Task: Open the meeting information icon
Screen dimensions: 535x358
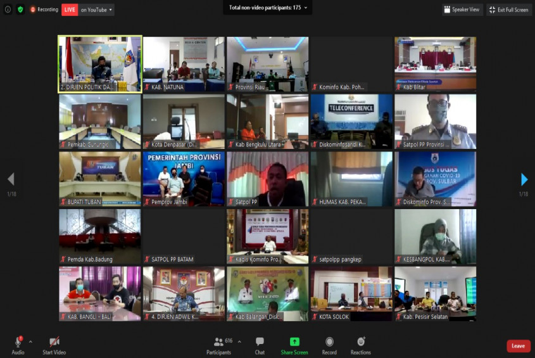Action: (8, 10)
